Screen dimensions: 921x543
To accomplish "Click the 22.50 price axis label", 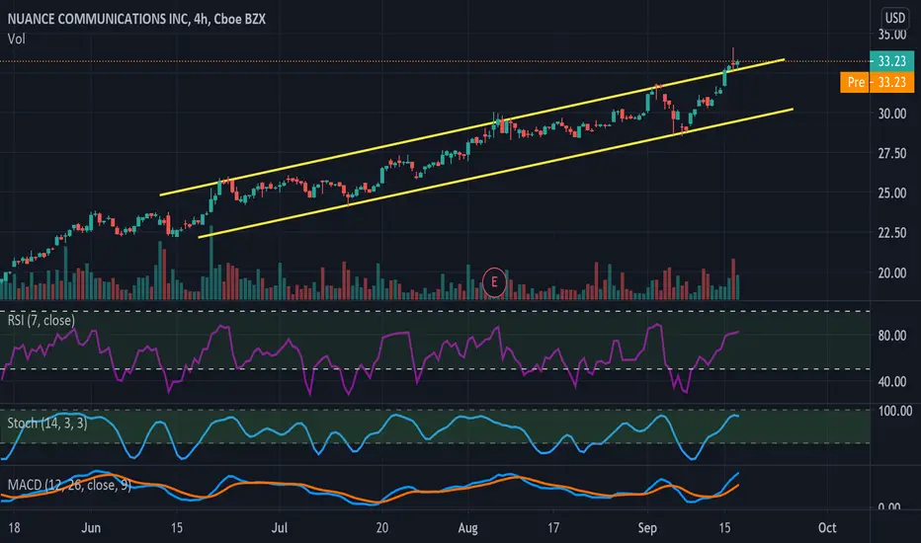I will (x=891, y=233).
